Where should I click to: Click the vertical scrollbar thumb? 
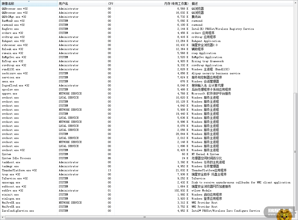click(295, 152)
